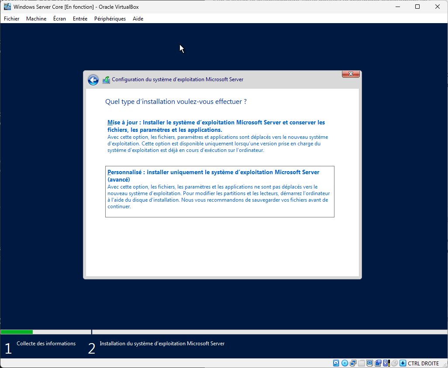Screen dimensions: 448x368
Task: Open the Périphériques menu
Action: tap(110, 19)
